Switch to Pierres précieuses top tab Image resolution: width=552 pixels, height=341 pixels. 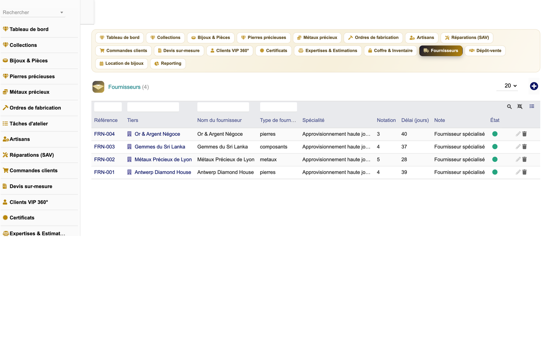[x=264, y=38]
